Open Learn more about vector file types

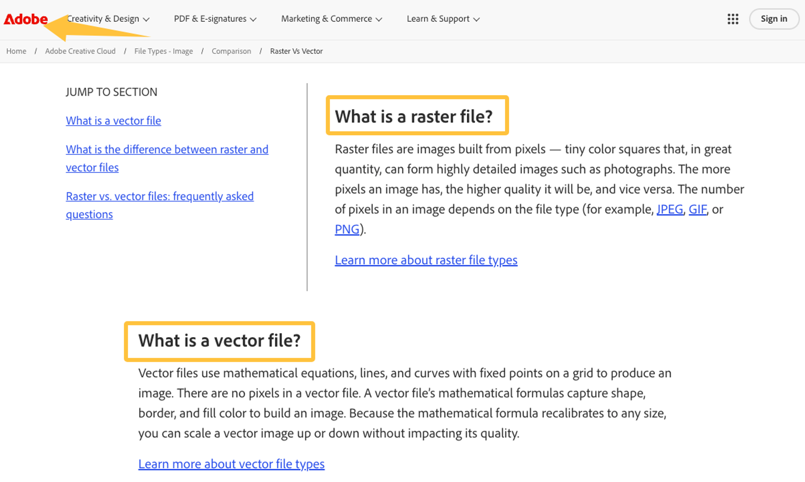[x=231, y=464]
